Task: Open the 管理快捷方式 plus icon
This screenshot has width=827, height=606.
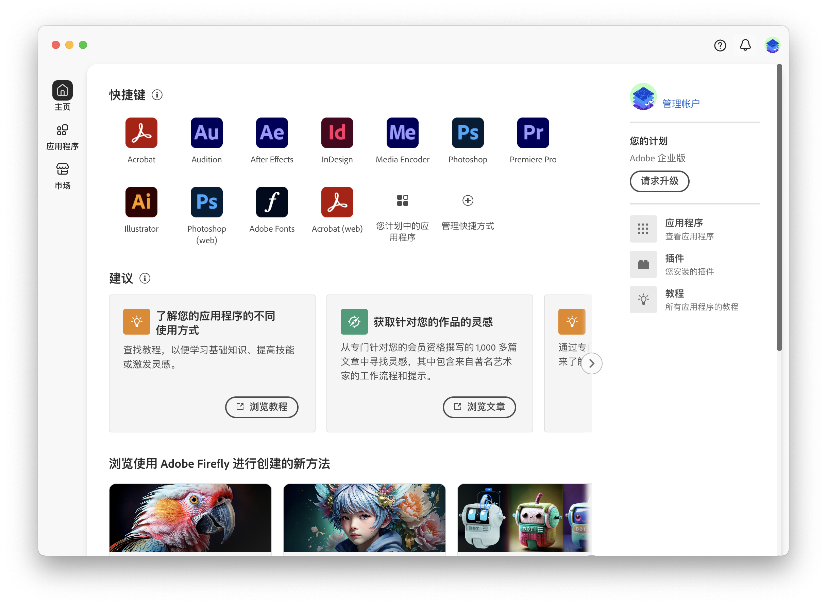Action: (467, 200)
